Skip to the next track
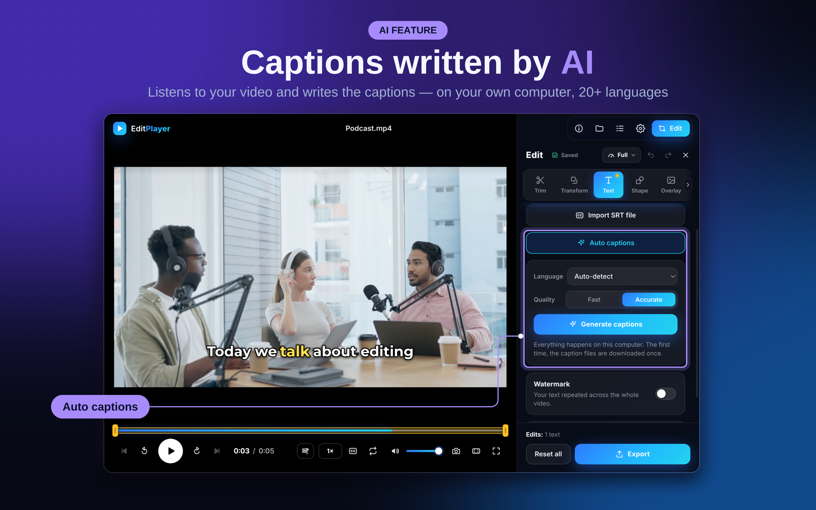Image resolution: width=816 pixels, height=510 pixels. tap(217, 451)
